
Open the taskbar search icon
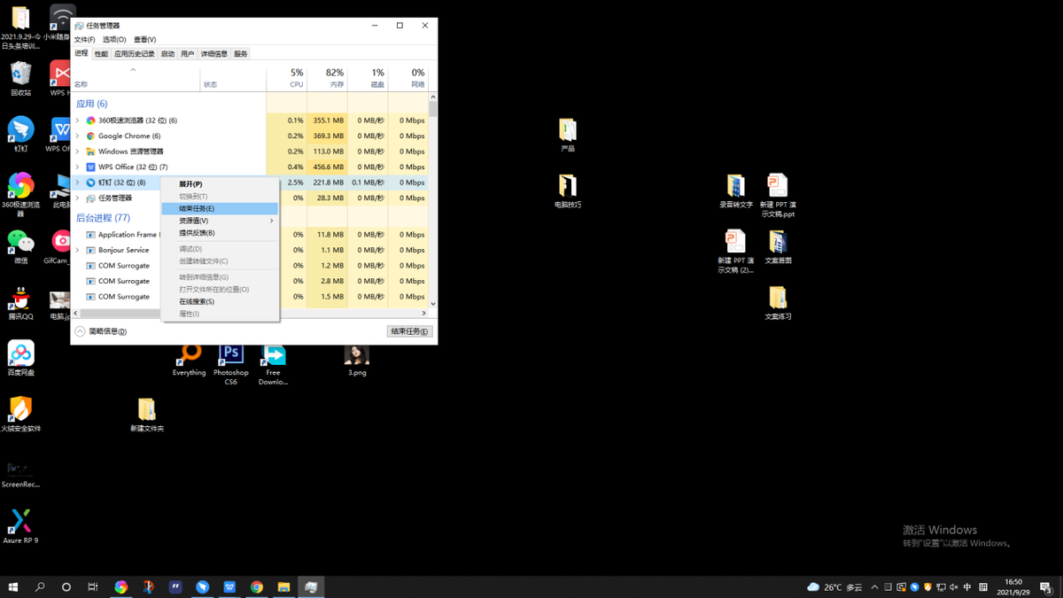click(40, 586)
